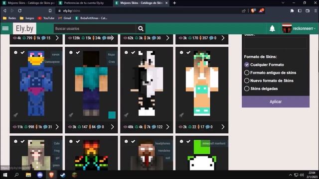Switch to Preferencias de tu cuenta tab
319x179 pixels.
(84, 3)
